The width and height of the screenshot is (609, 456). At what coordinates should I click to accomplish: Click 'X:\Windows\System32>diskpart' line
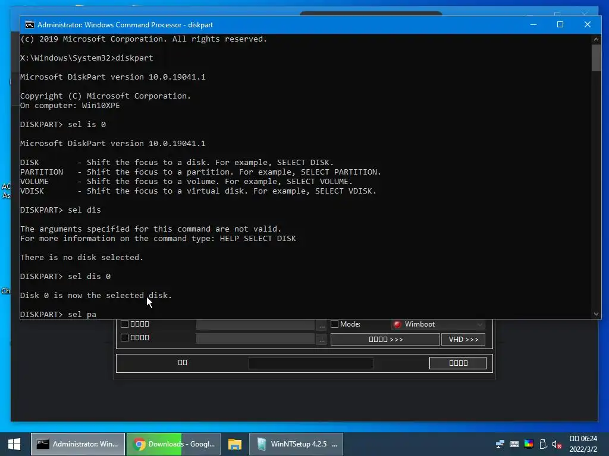87,58
